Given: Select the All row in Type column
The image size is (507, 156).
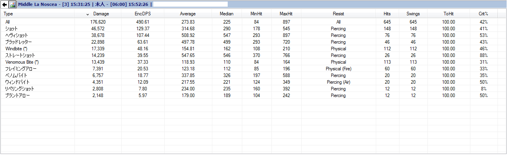Looking at the screenshot, I should tap(8, 22).
